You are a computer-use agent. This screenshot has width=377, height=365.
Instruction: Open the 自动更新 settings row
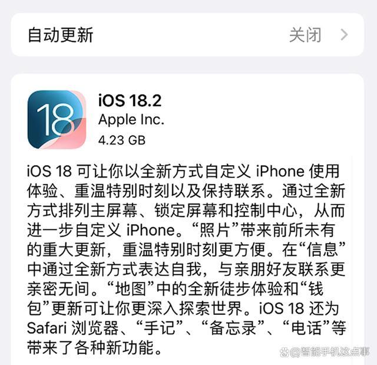187,35
